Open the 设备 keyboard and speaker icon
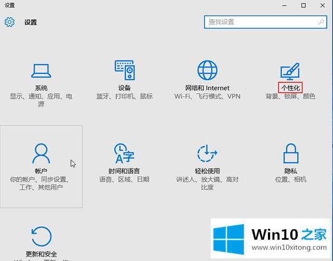The image size is (333, 261). point(125,70)
